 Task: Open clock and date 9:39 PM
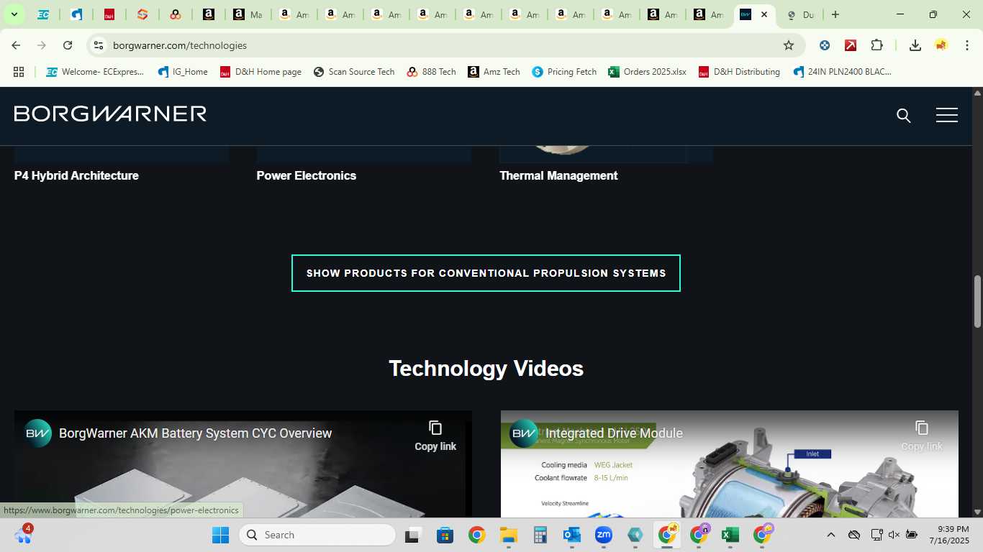pos(948,535)
